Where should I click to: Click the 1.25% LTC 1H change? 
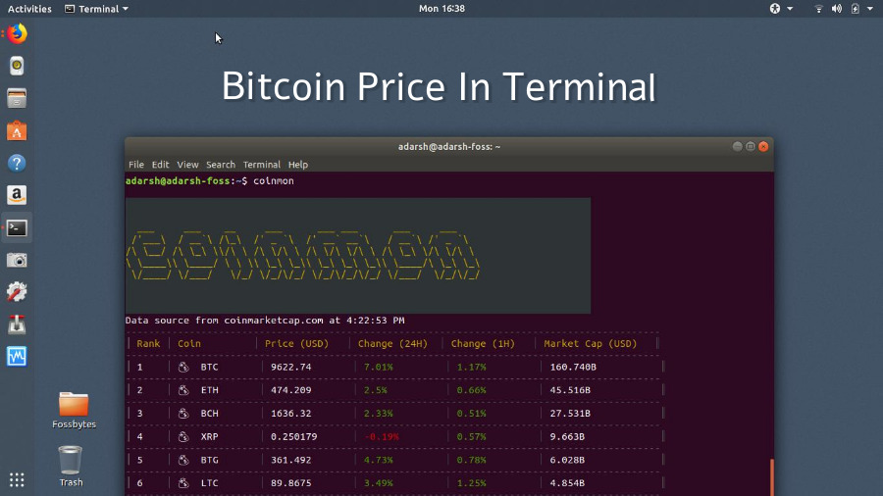(x=471, y=483)
